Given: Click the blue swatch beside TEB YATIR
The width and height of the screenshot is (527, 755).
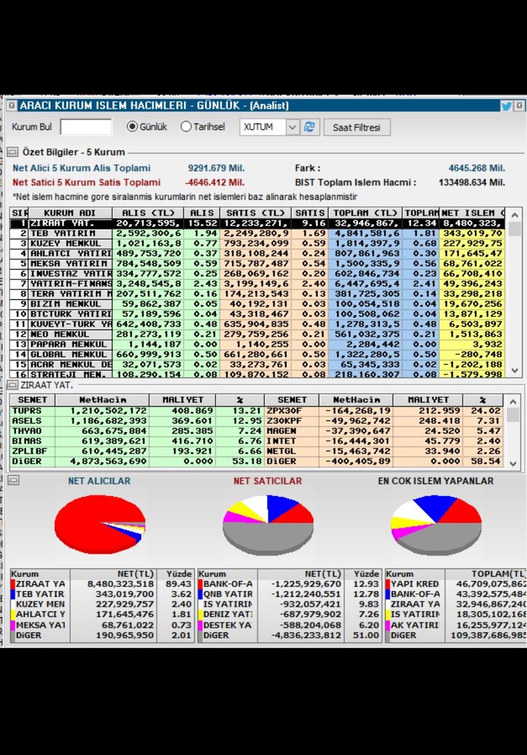Looking at the screenshot, I should click(x=13, y=594).
